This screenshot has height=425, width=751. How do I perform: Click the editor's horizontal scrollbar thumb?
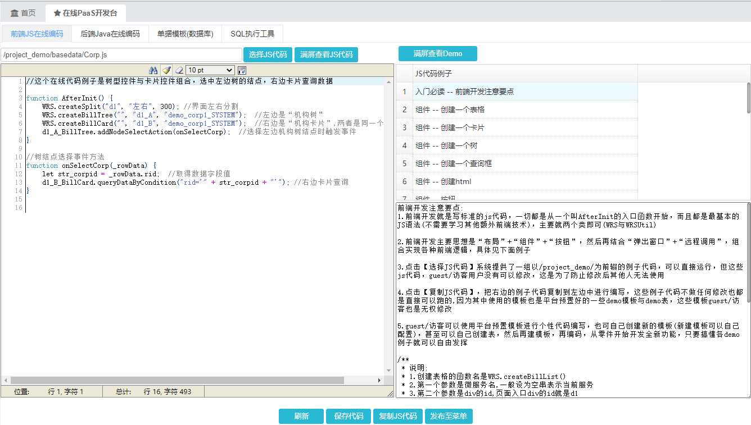coord(177,380)
